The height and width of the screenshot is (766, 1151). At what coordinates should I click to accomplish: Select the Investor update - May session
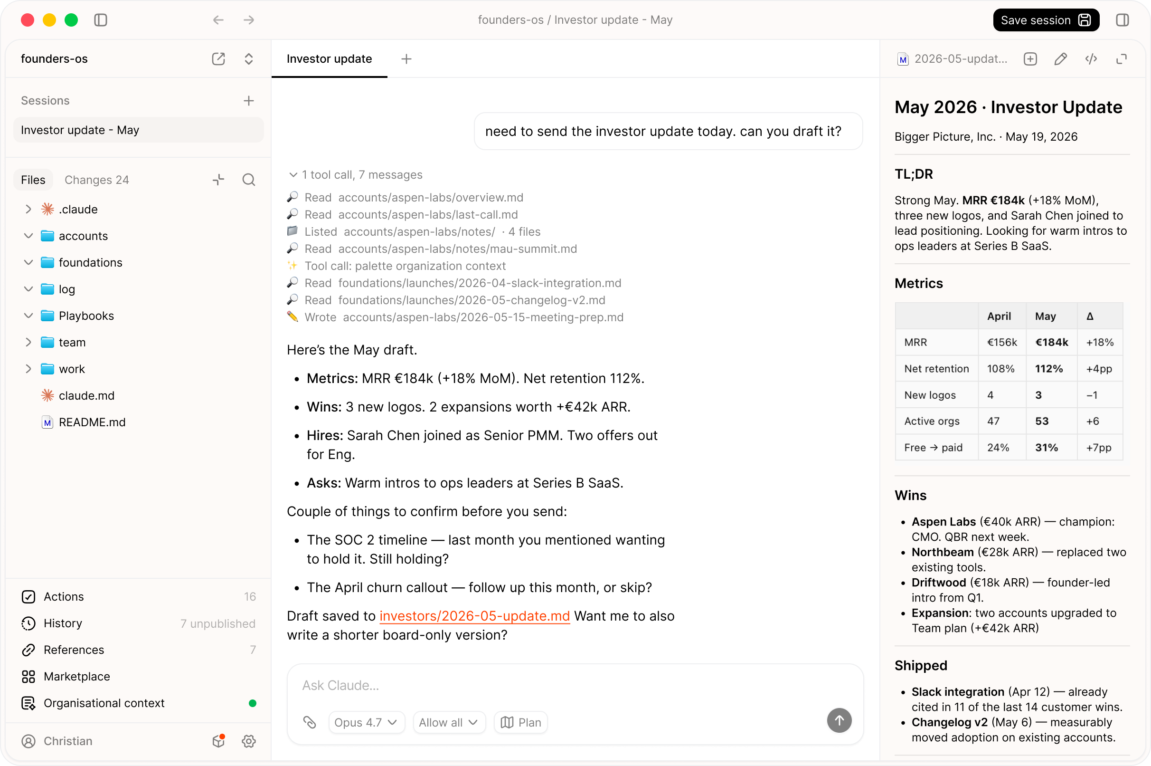click(x=139, y=130)
